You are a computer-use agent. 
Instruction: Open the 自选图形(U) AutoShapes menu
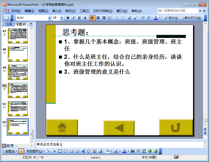pos(35,151)
